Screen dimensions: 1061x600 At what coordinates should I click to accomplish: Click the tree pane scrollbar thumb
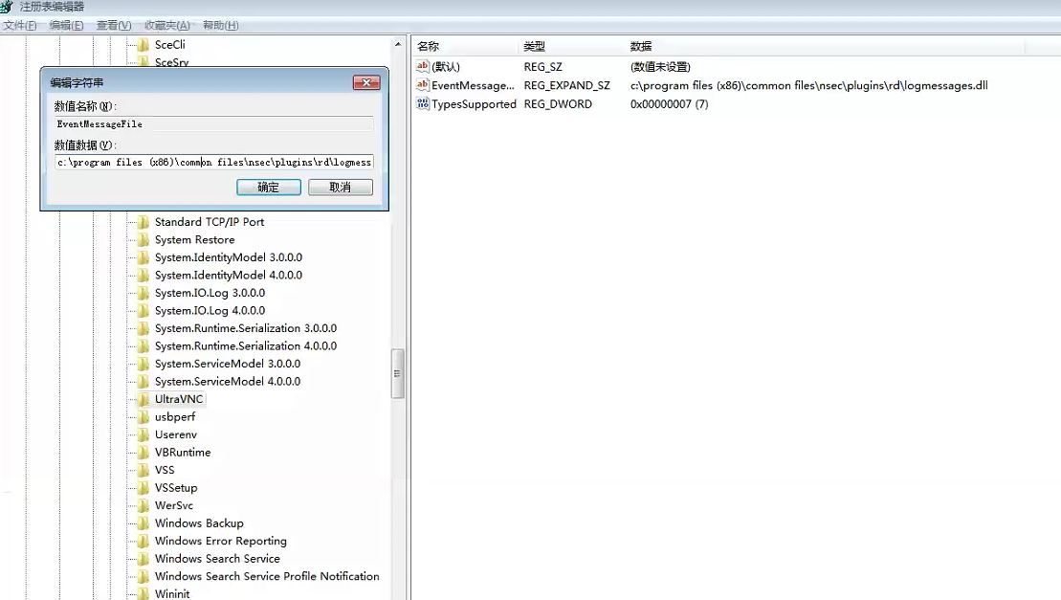[398, 374]
